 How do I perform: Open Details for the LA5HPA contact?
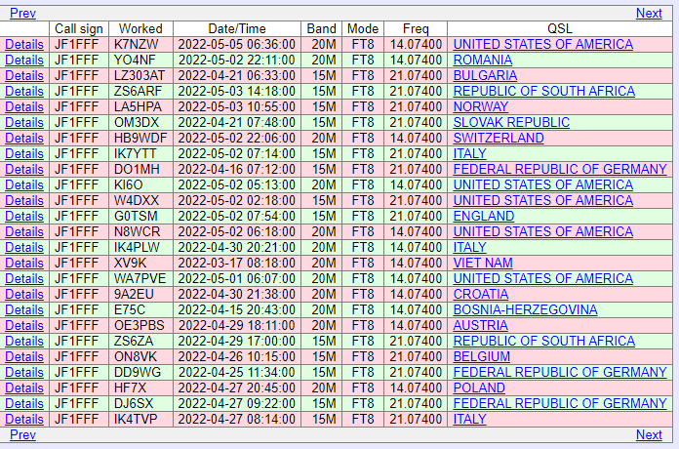[x=24, y=106]
